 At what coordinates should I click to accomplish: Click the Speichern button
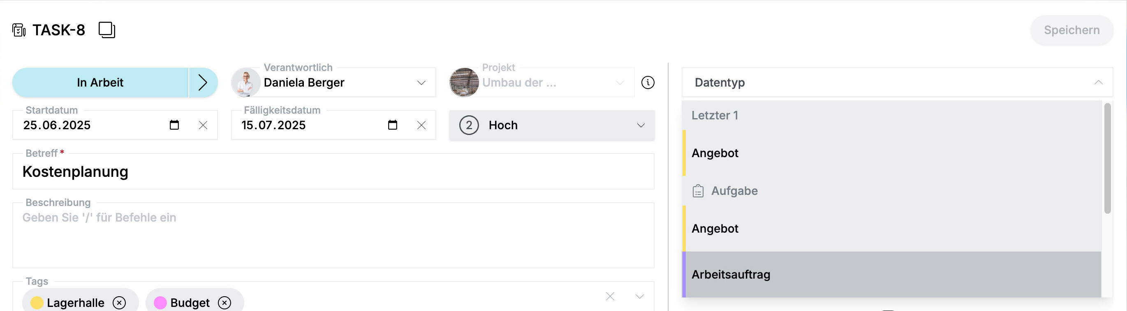tap(1071, 30)
